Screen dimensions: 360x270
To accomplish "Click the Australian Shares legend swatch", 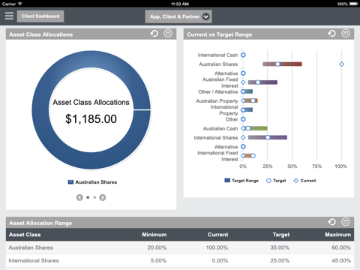I will point(70,182).
